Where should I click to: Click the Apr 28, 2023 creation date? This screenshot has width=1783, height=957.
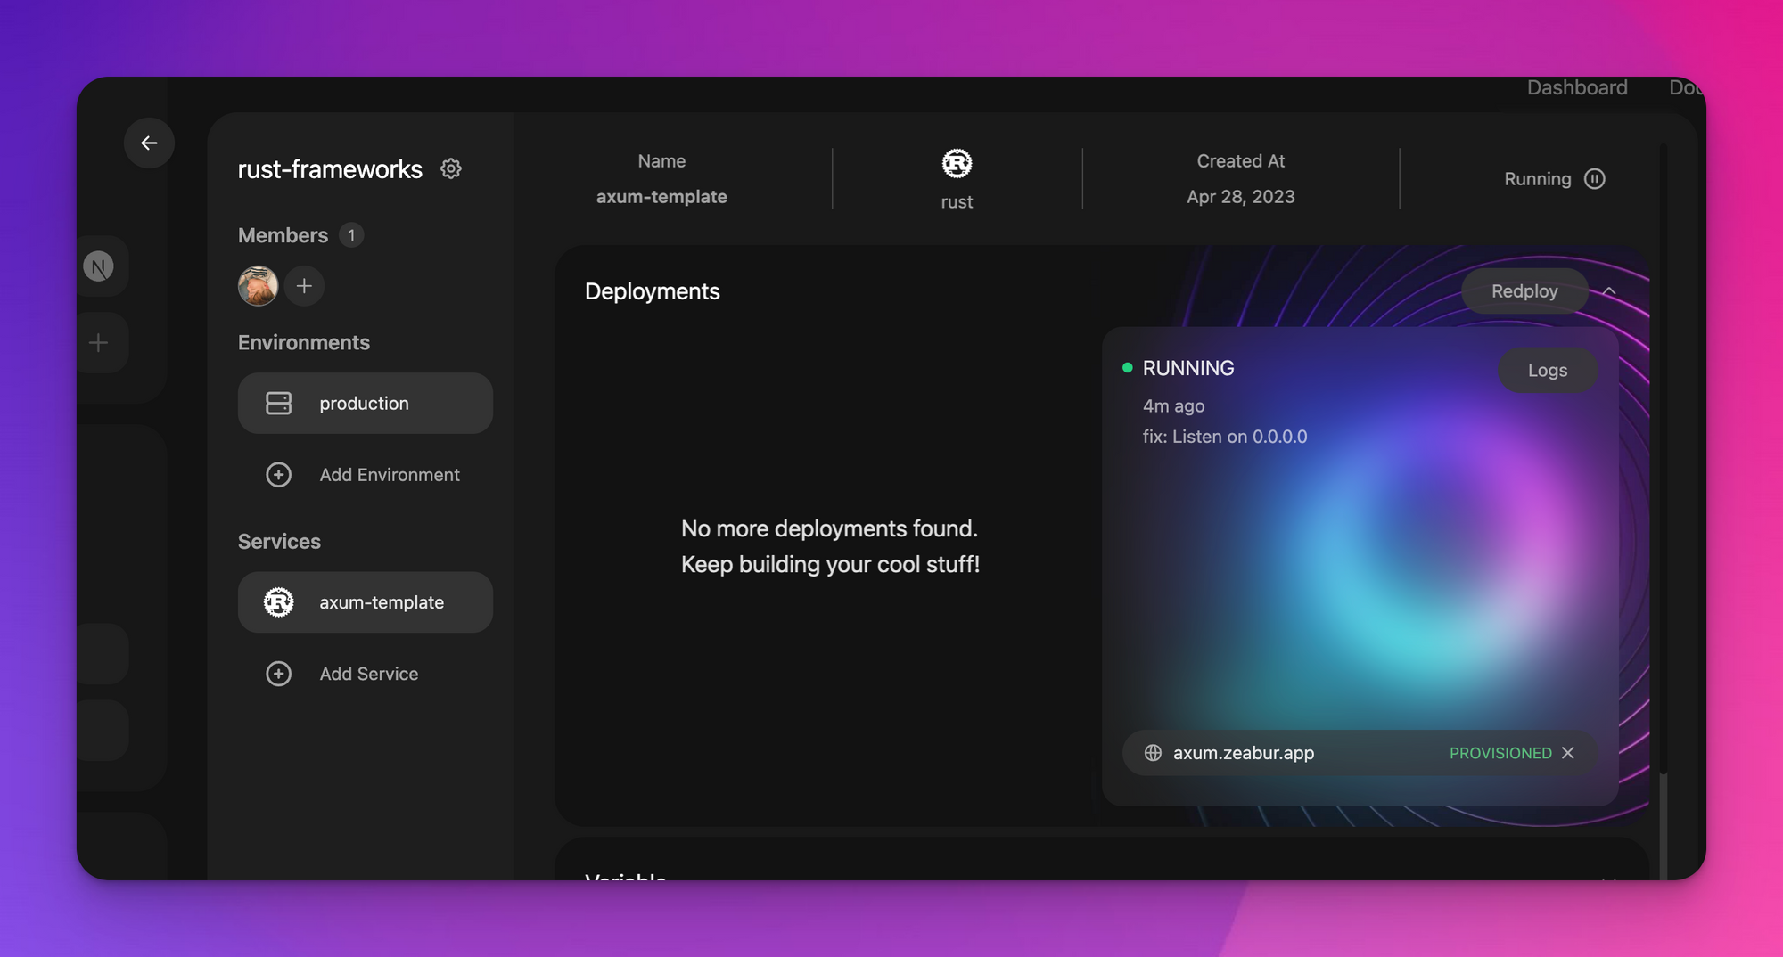1241,197
